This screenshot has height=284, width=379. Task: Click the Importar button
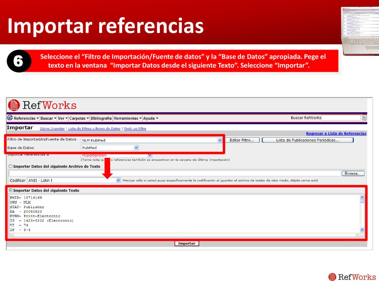pyautogui.click(x=187, y=243)
